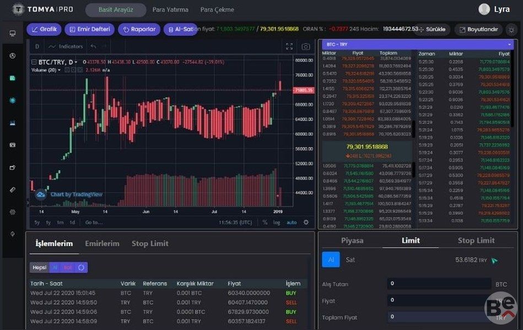523x330 pixels.
Task: Click the Al-Sat button
Action: tap(180, 29)
